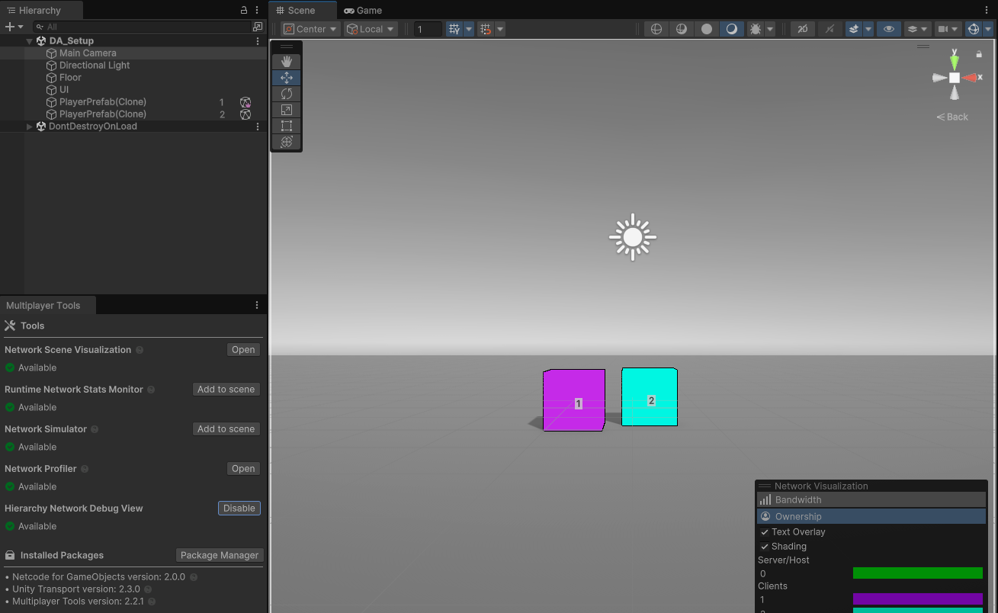Disable Hierarchy Network Debug View
998x613 pixels.
coord(239,509)
